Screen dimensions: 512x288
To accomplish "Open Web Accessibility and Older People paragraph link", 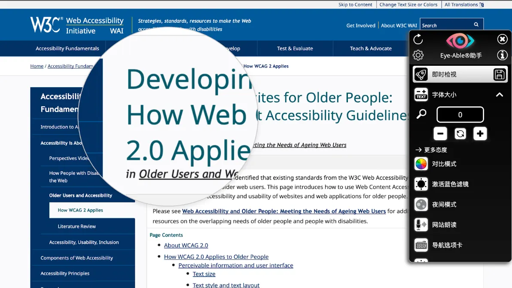I will (284, 211).
